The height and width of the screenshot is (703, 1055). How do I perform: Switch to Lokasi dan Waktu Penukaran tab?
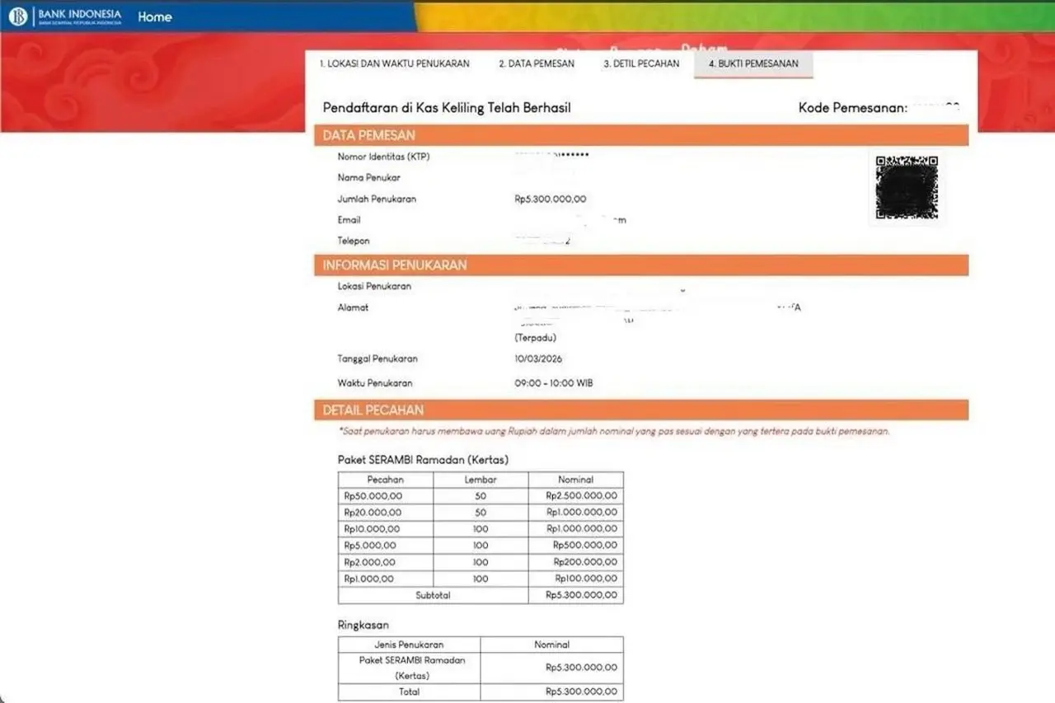click(394, 63)
